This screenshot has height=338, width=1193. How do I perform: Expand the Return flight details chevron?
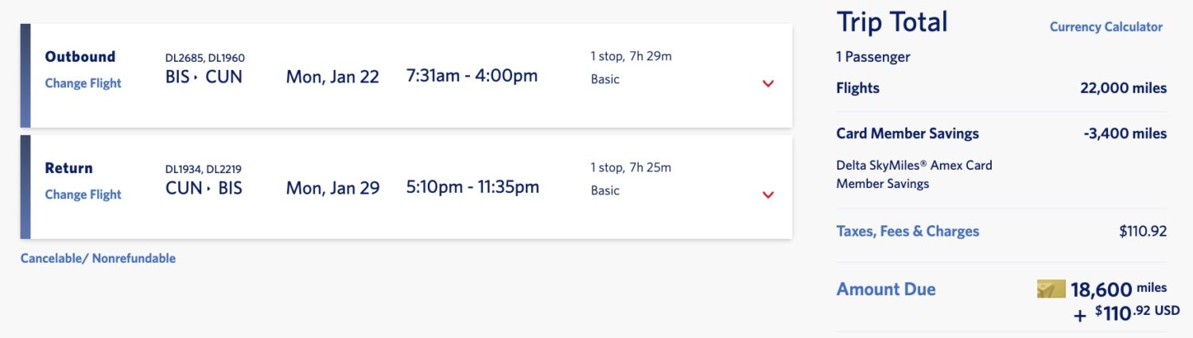pos(767,194)
